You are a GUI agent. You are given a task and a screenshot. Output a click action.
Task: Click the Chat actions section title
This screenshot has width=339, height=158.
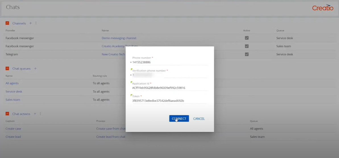point(21,114)
